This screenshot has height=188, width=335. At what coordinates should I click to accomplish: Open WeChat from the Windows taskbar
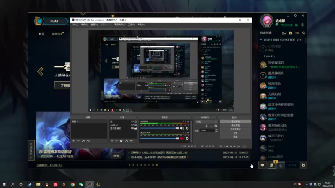(81, 184)
